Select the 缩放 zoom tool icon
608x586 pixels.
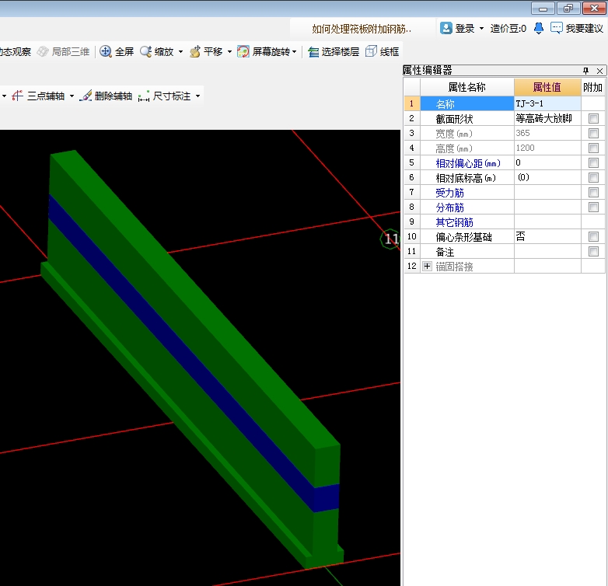pyautogui.click(x=146, y=51)
